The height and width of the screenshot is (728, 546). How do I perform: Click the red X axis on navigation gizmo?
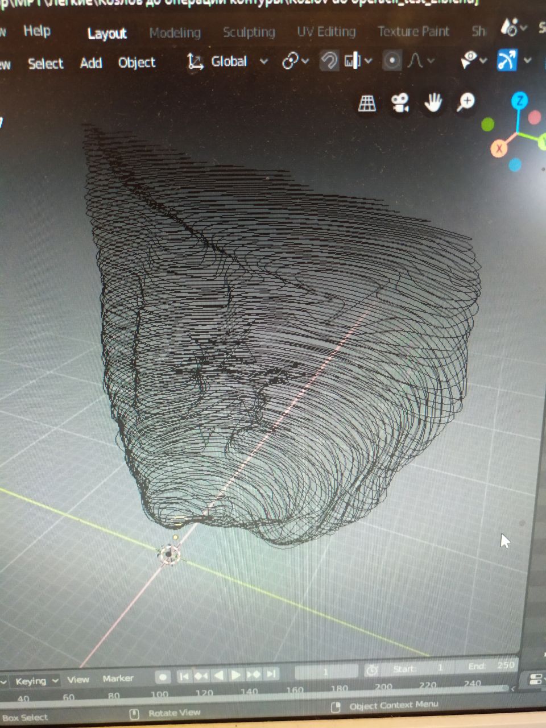499,149
